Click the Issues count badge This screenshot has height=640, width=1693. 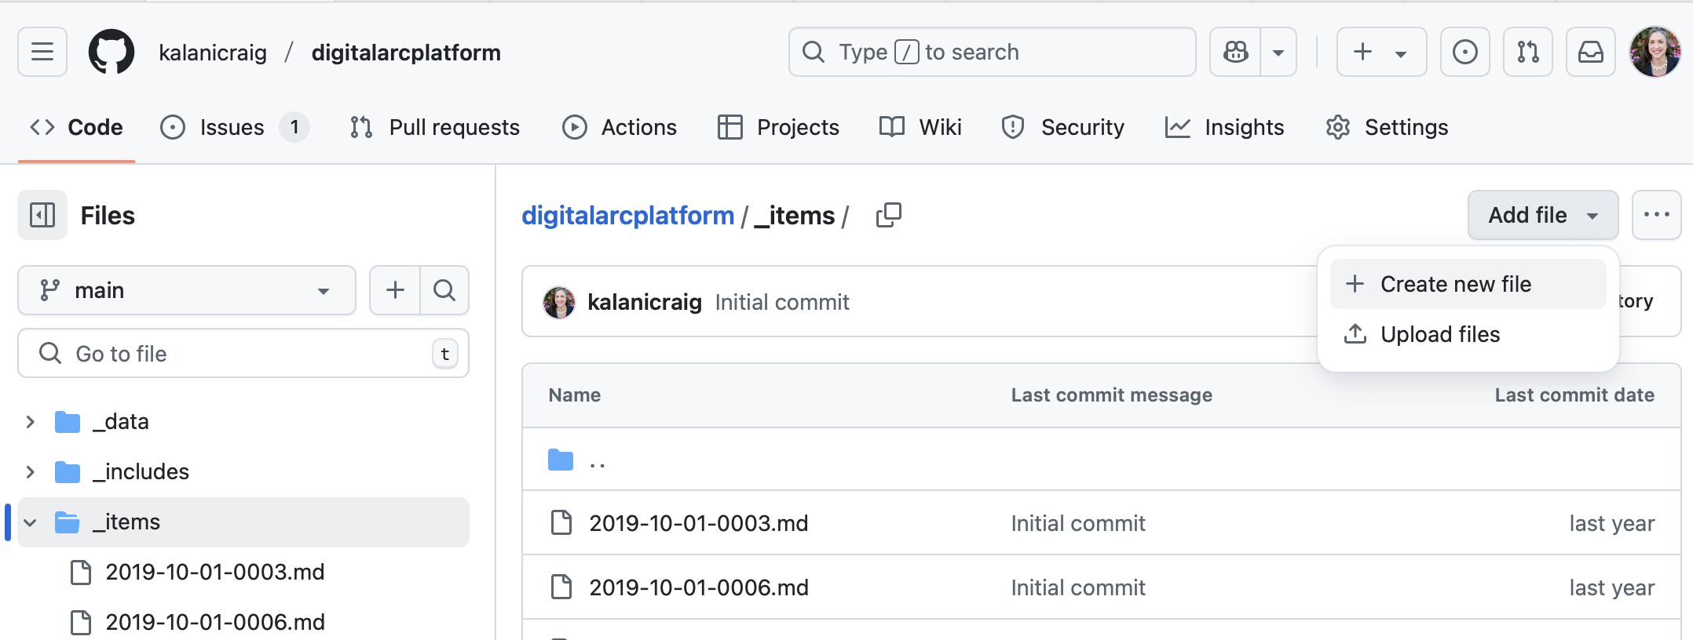294,127
